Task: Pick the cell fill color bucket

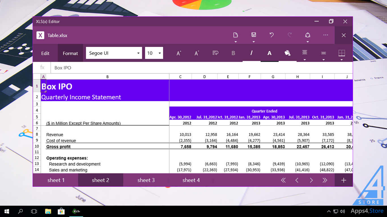Action: coord(288,53)
